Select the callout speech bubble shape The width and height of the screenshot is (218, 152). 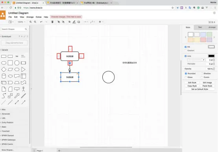(17, 89)
